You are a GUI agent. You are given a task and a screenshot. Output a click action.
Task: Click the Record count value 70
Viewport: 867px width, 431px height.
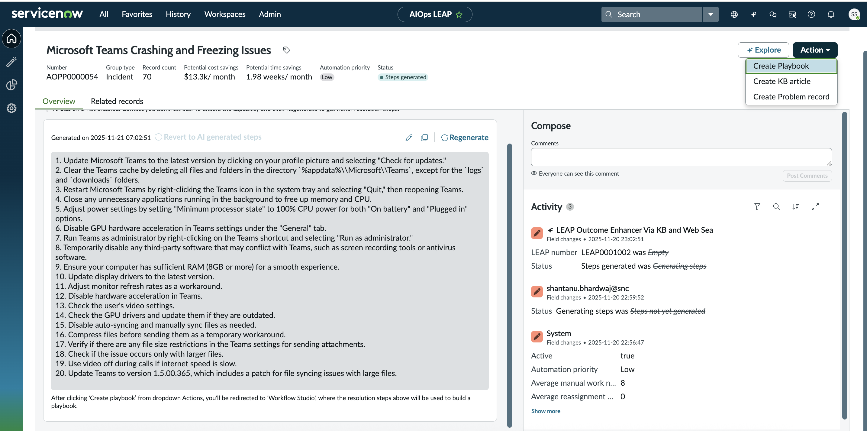(x=147, y=77)
